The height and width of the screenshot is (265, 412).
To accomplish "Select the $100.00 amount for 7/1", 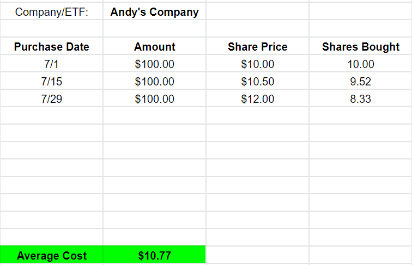I will [x=155, y=64].
